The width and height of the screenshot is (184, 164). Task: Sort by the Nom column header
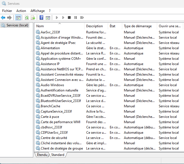[60, 26]
